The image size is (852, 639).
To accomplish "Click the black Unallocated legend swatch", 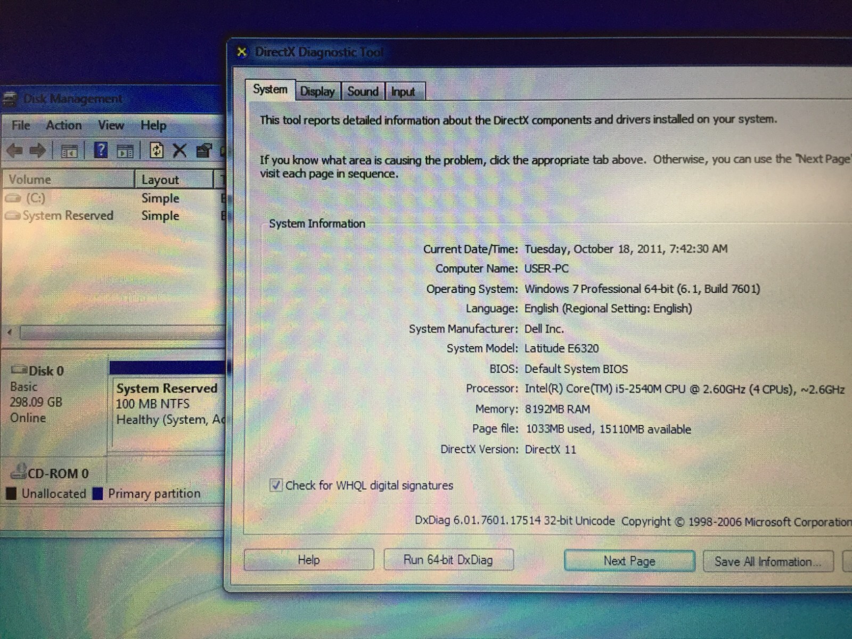I will pyautogui.click(x=11, y=494).
